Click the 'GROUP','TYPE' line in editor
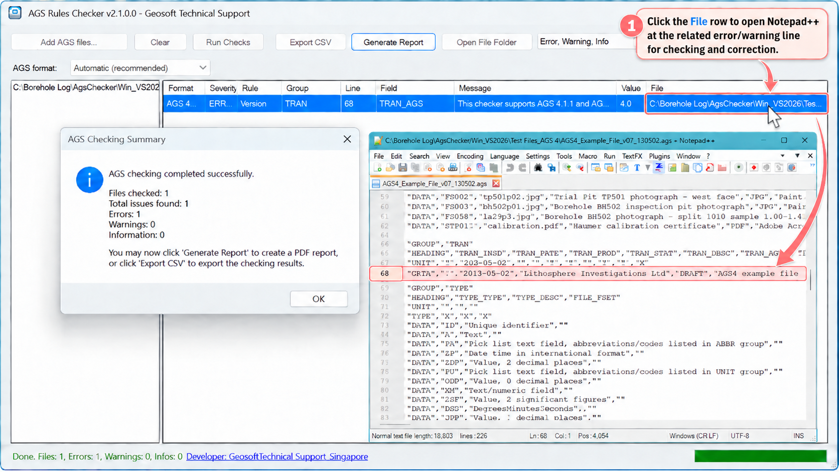The width and height of the screenshot is (839, 472). coord(440,288)
